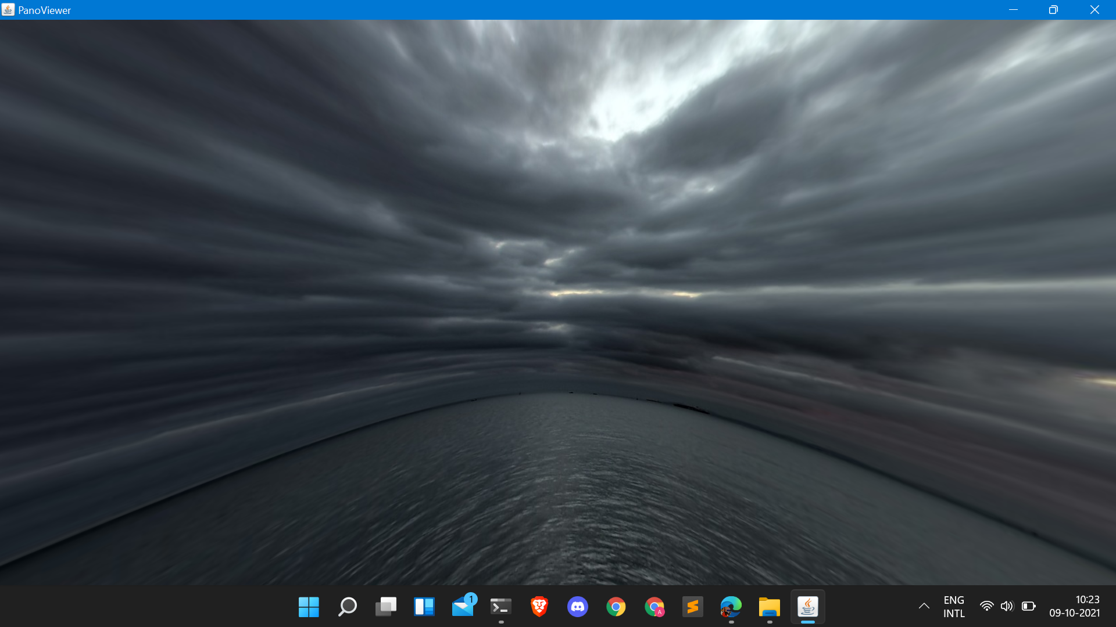Open the Widgets panel
The image size is (1116, 627).
[x=424, y=607]
